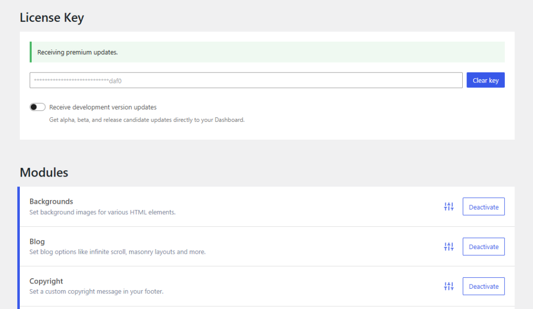Click the Copyright description about footer message
533x309 pixels.
96,291
